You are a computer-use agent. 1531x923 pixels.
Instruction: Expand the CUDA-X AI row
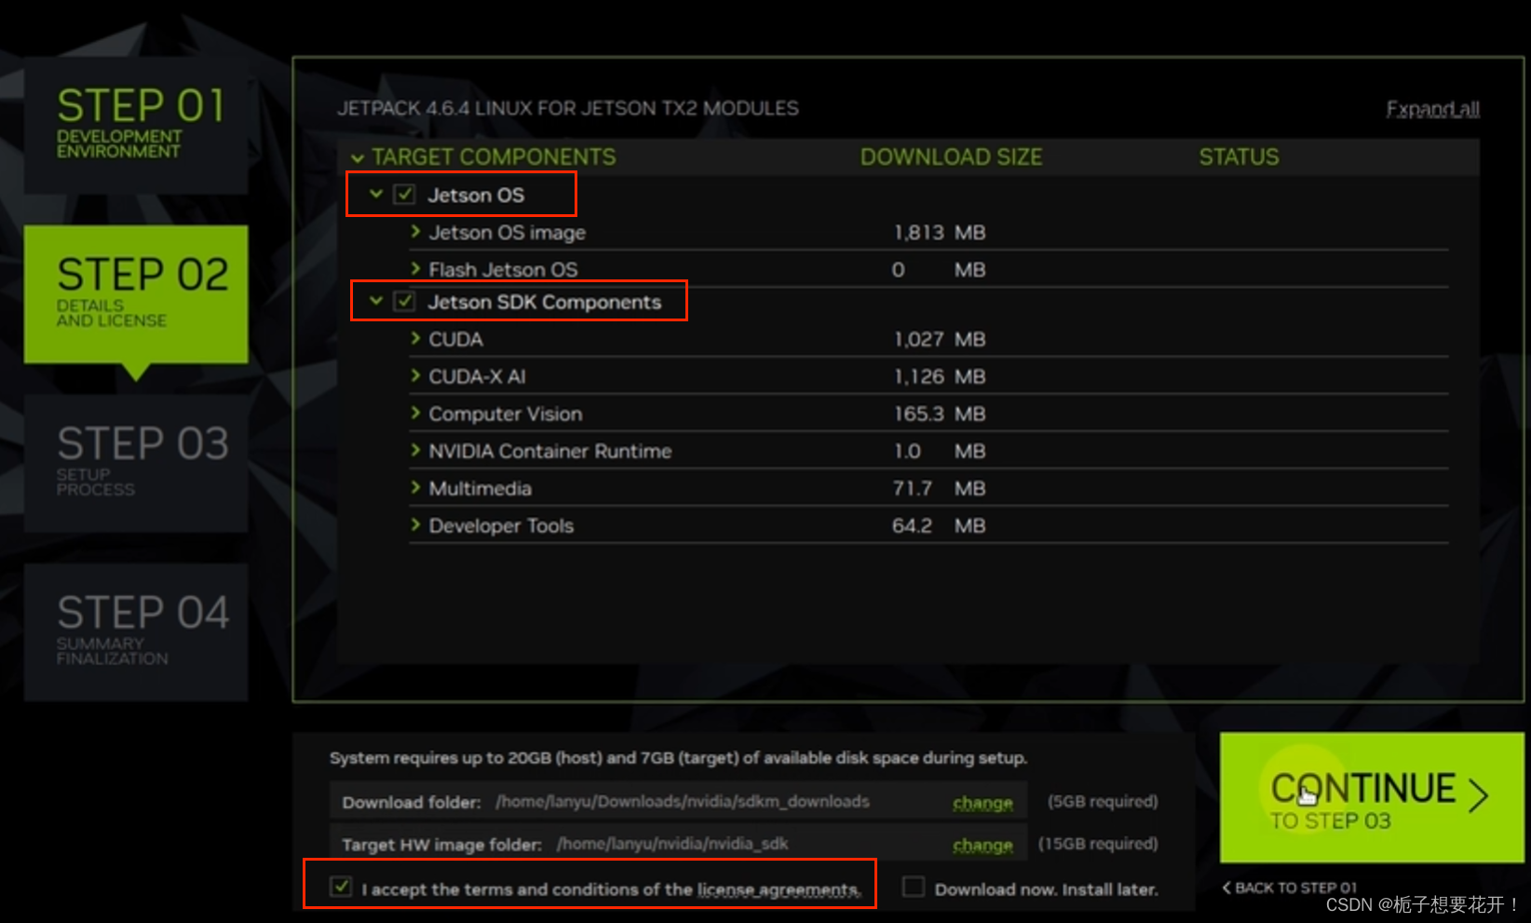pos(415,375)
